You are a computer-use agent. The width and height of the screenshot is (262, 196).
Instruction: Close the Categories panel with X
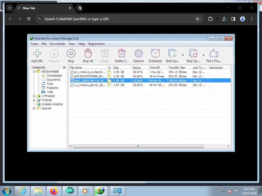pos(64,67)
